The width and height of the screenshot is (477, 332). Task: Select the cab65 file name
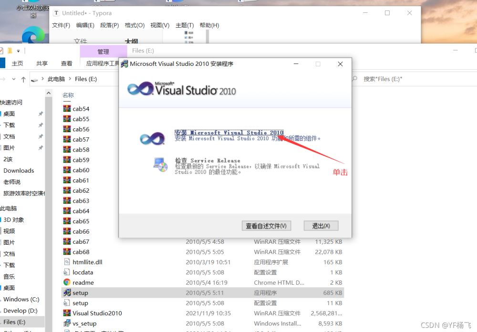click(x=81, y=221)
